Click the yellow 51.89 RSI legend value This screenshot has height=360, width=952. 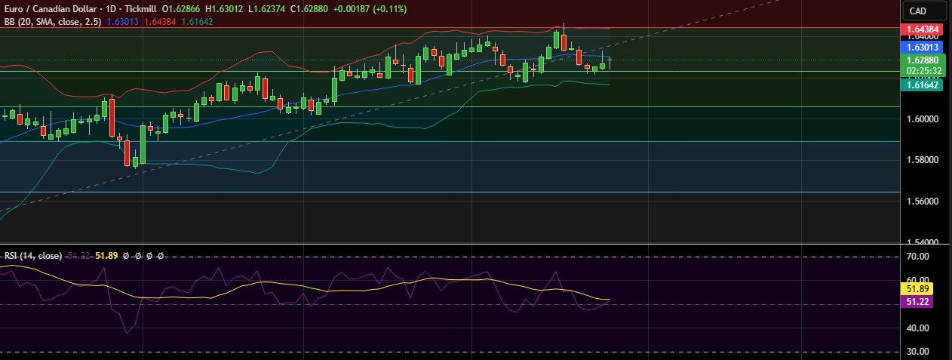(106, 256)
